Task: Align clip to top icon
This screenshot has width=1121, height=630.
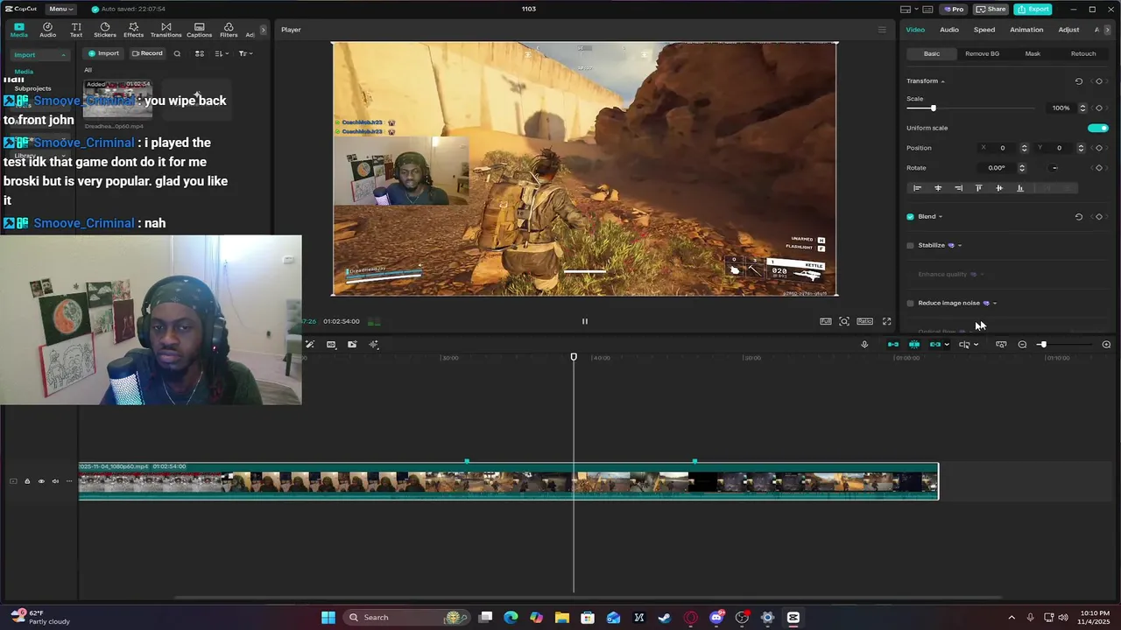Action: [978, 188]
